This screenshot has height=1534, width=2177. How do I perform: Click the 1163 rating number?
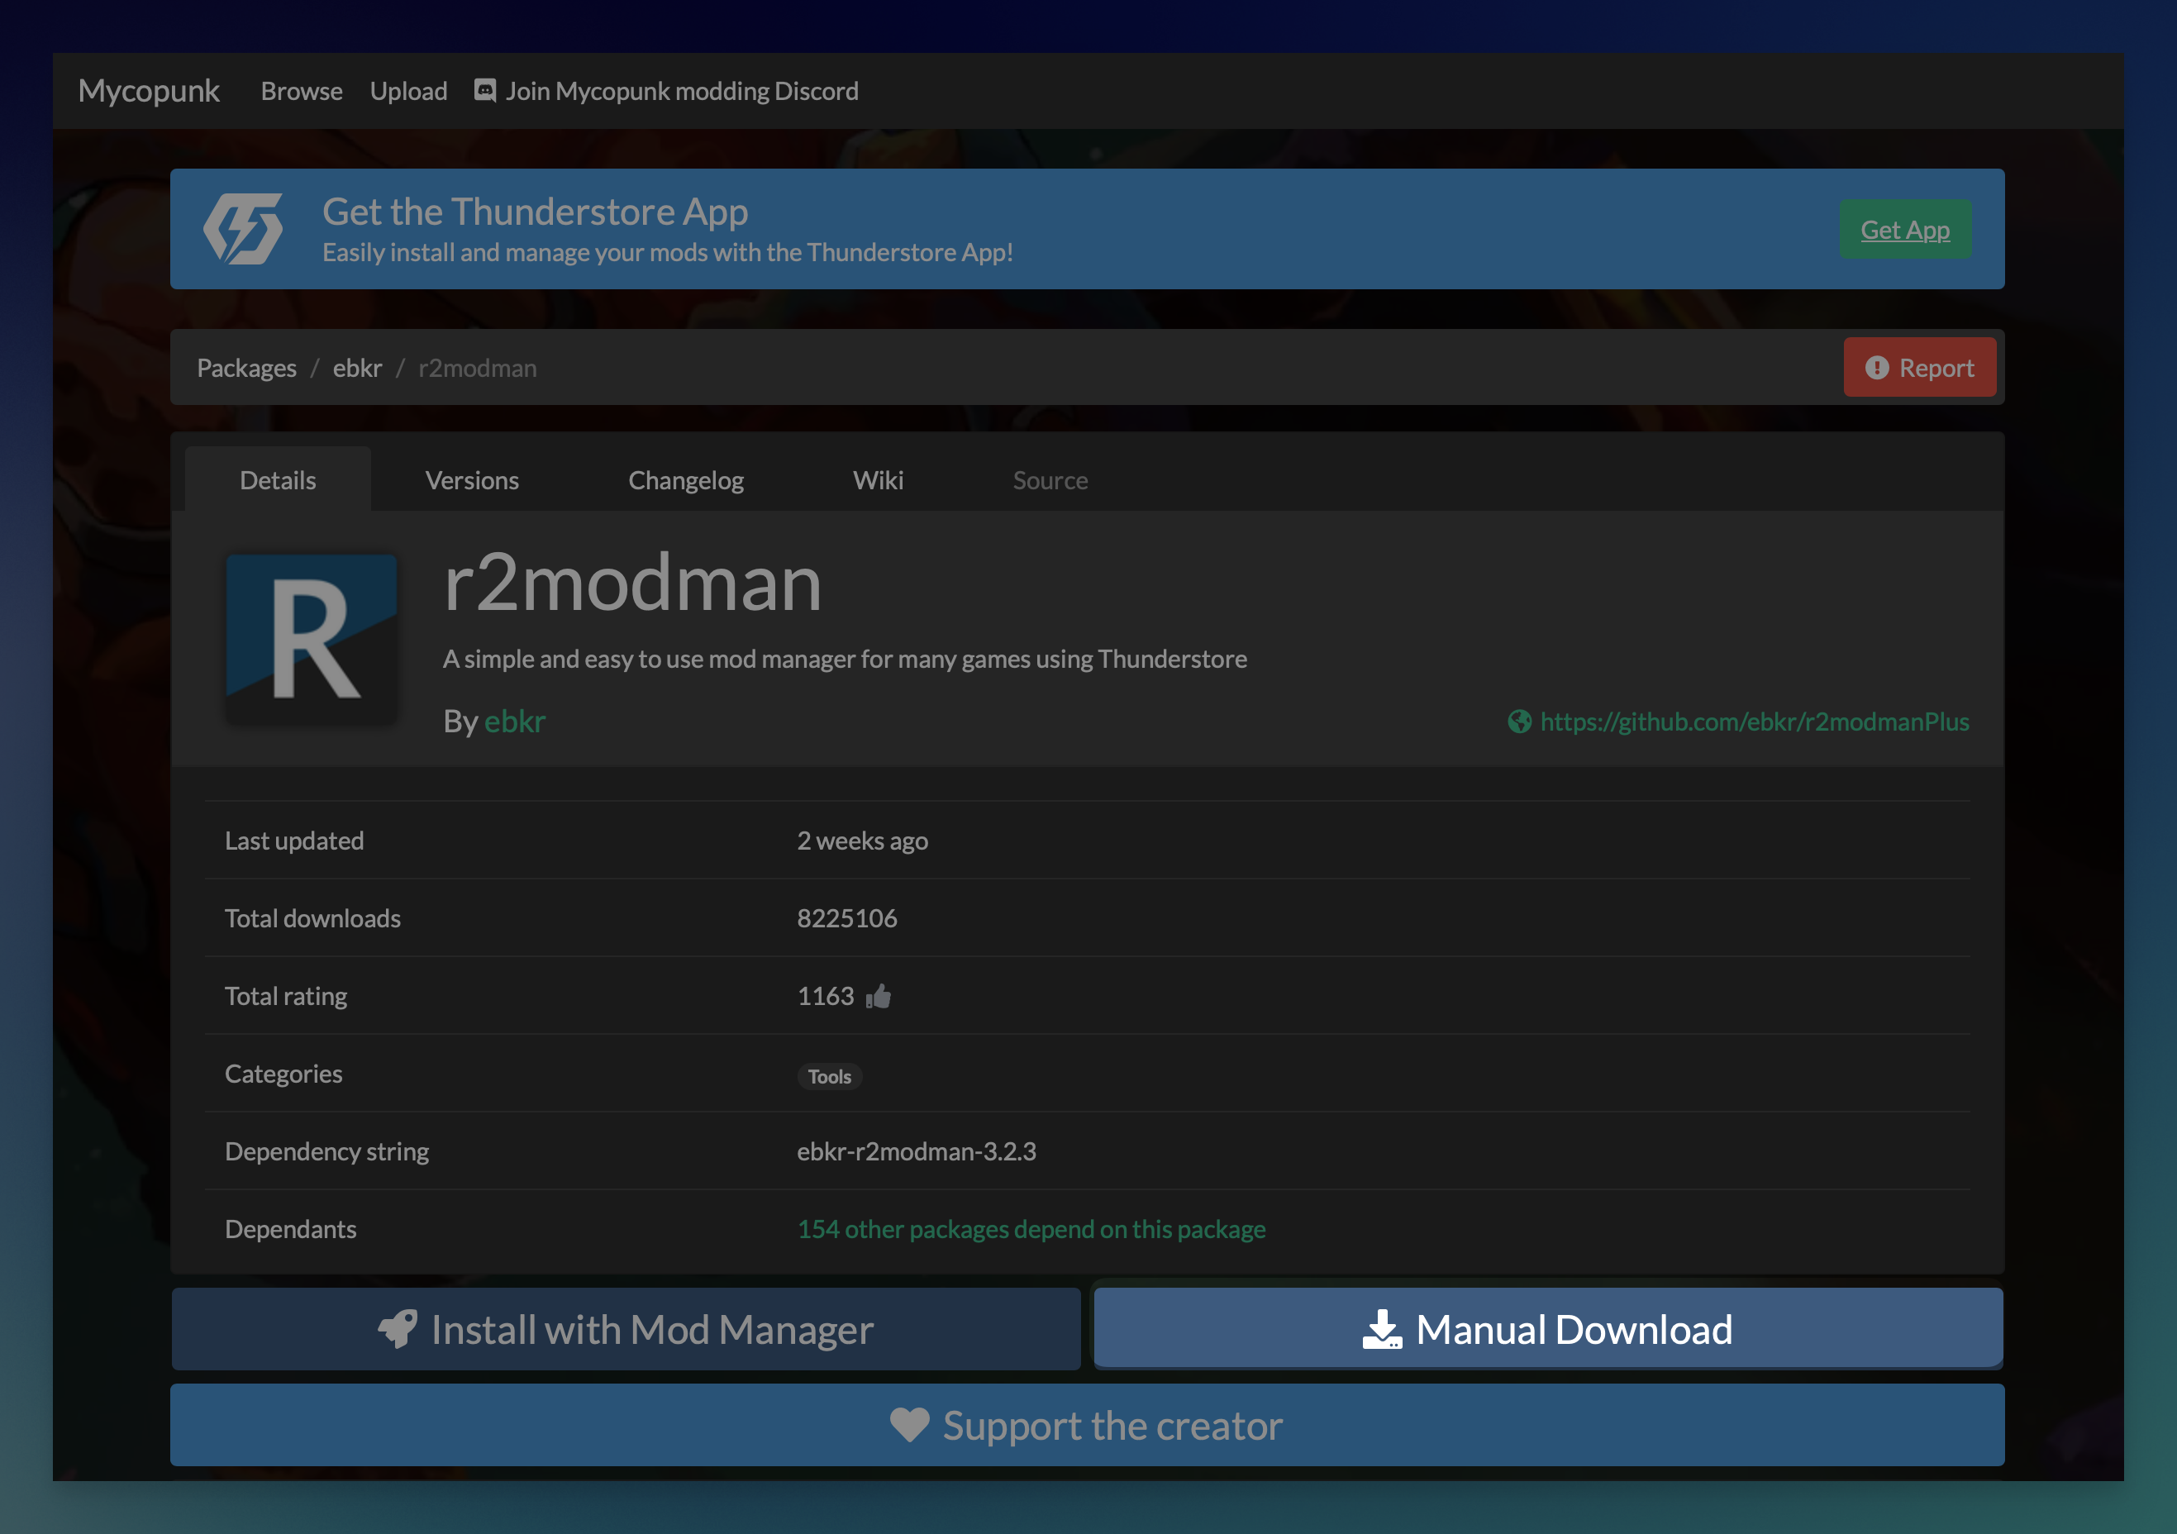(x=825, y=997)
